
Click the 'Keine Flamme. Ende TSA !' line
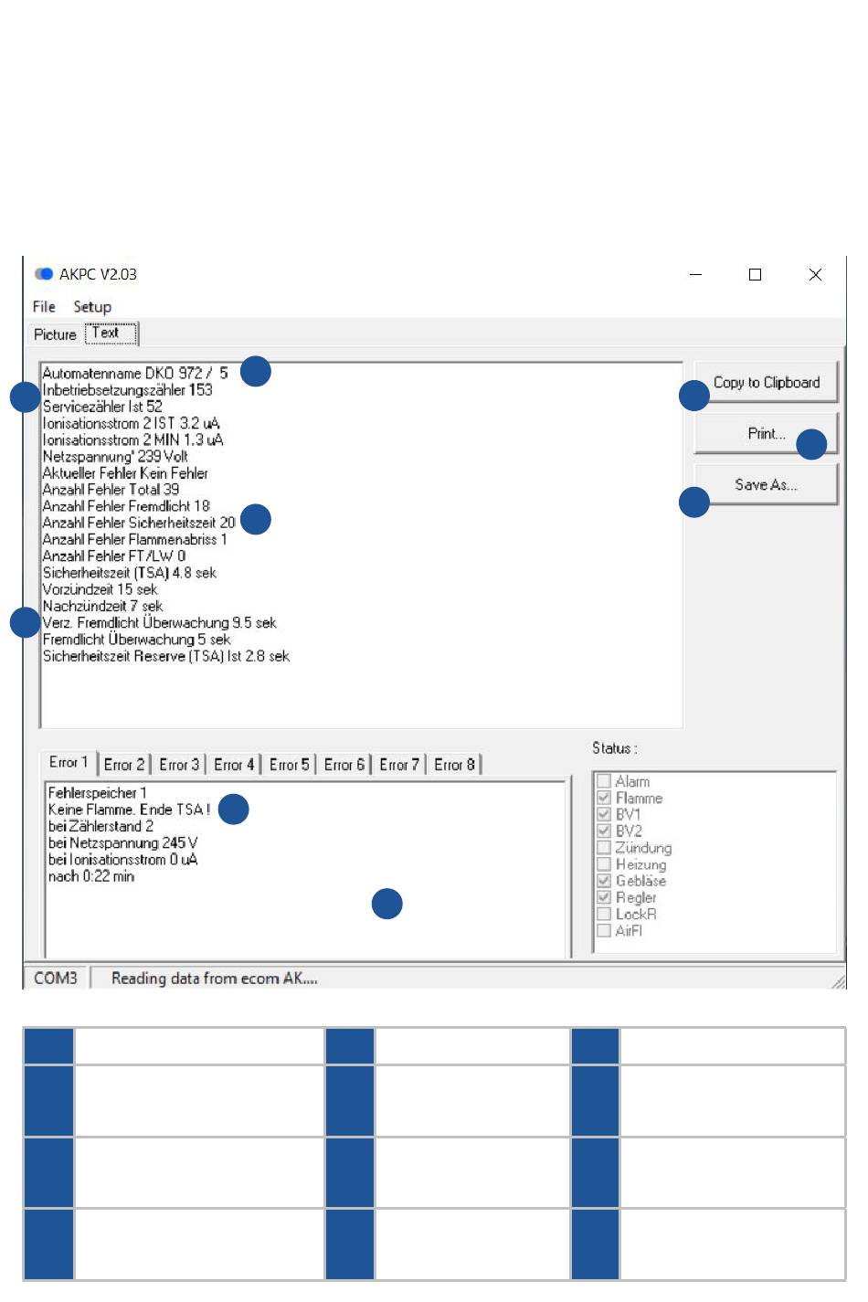(x=129, y=810)
